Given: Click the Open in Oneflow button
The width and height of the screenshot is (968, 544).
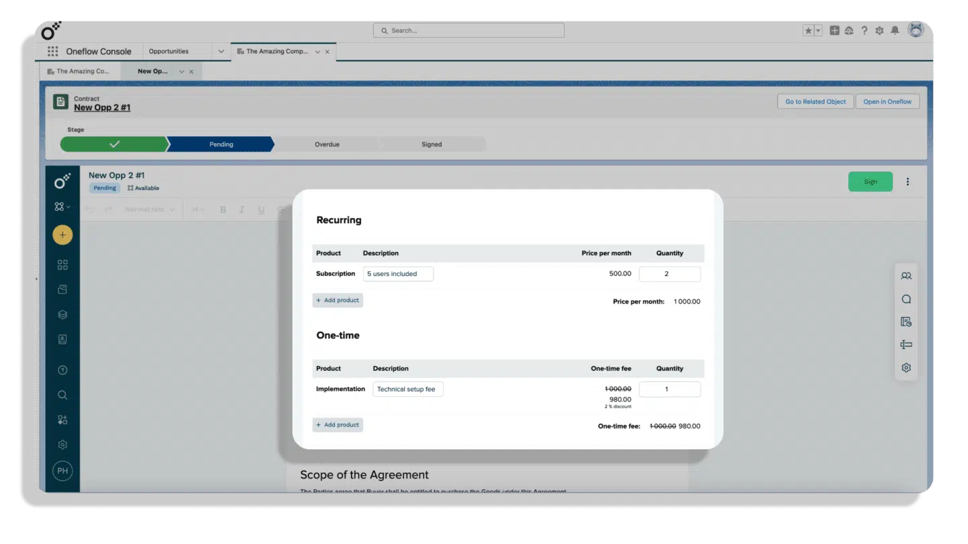Looking at the screenshot, I should pyautogui.click(x=887, y=101).
